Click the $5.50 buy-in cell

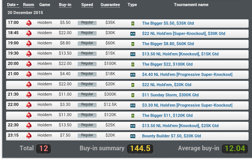(65, 22)
